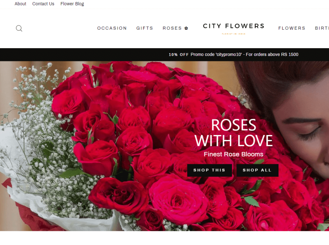
Task: Click the search magnifier icon
Action: point(19,28)
